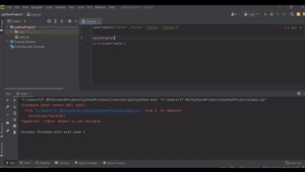The width and height of the screenshot is (305, 172).
Task: Open the VCS menu
Action: (x=90, y=8)
